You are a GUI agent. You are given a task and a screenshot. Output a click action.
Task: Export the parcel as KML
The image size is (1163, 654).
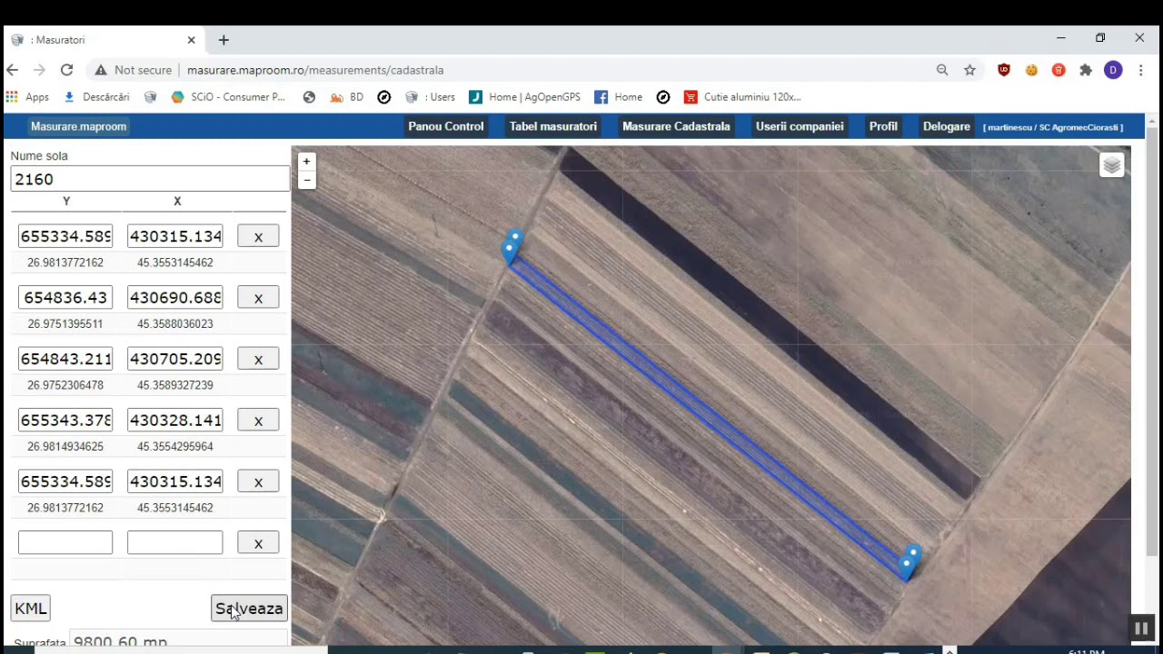31,609
